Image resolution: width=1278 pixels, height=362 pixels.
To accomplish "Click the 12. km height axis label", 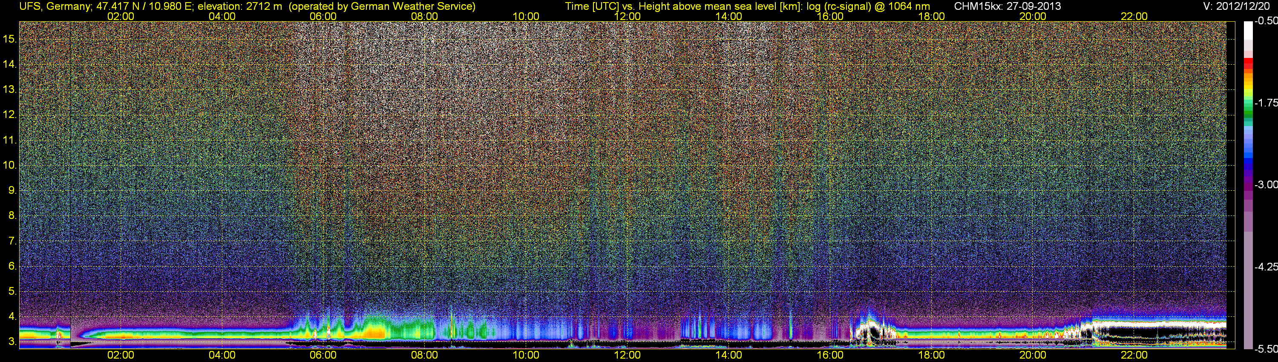I will point(10,115).
